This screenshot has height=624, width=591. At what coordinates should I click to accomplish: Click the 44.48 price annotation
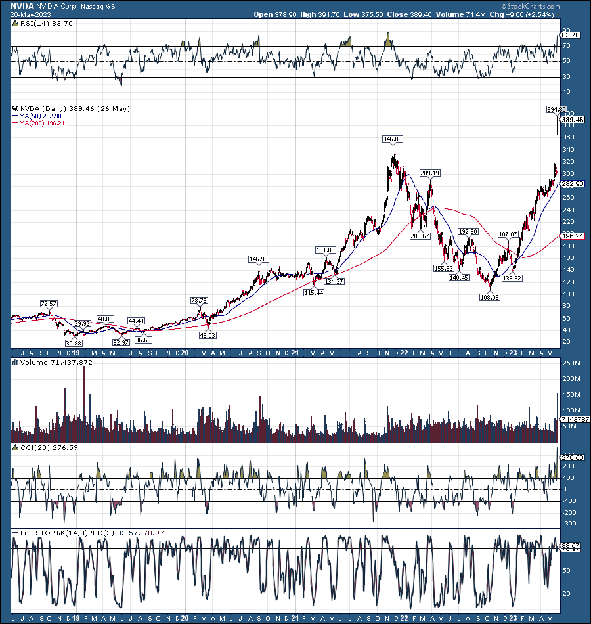tap(136, 321)
